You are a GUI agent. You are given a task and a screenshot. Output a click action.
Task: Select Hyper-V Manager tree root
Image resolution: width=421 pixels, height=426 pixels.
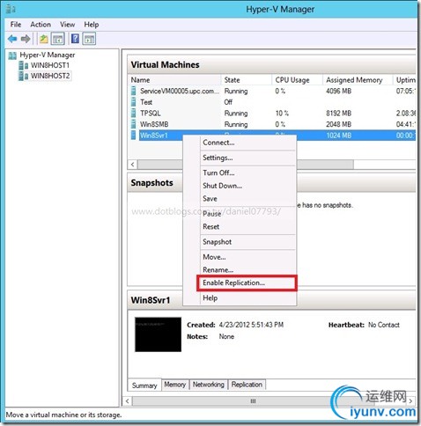point(48,55)
